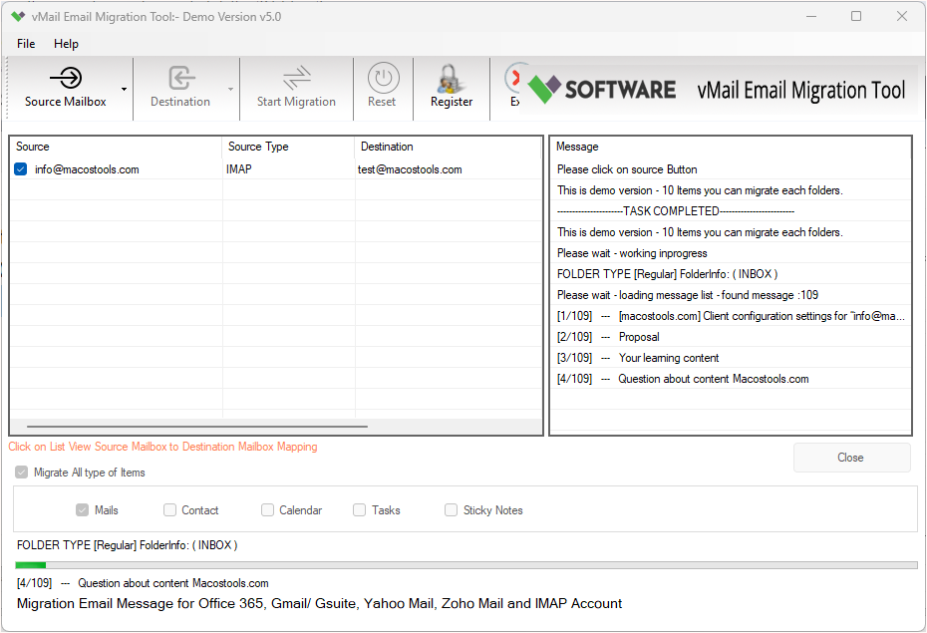This screenshot has width=927, height=633.
Task: Enable the Tasks checkbox
Action: pyautogui.click(x=360, y=510)
